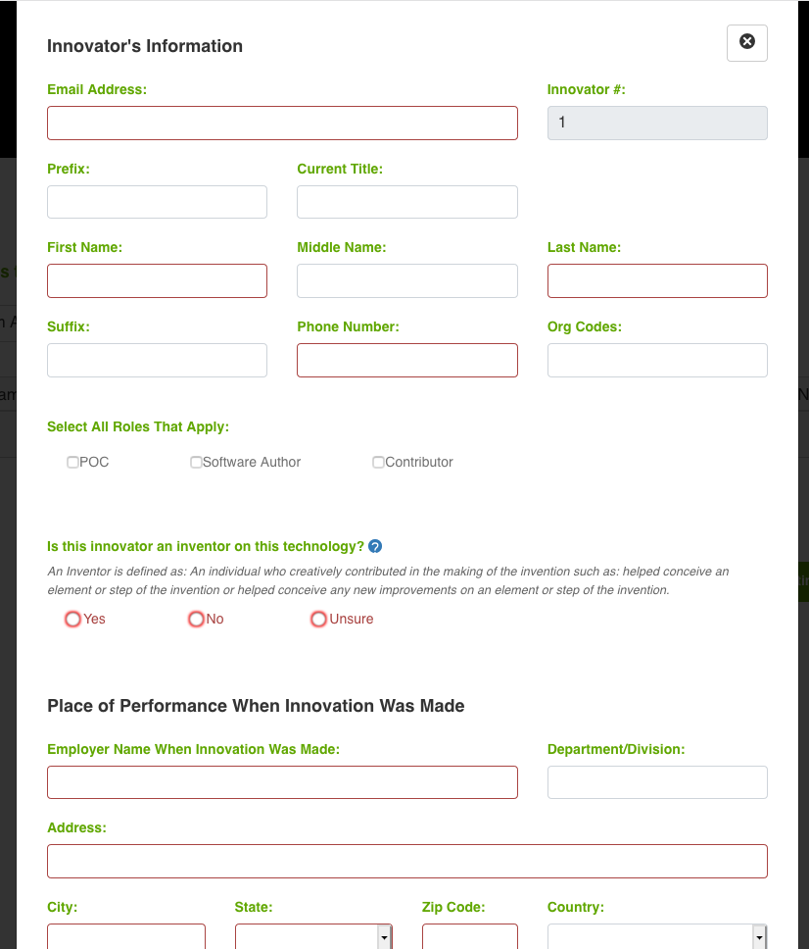Focus the Employer Name input field
This screenshot has width=809, height=949.
click(x=282, y=782)
